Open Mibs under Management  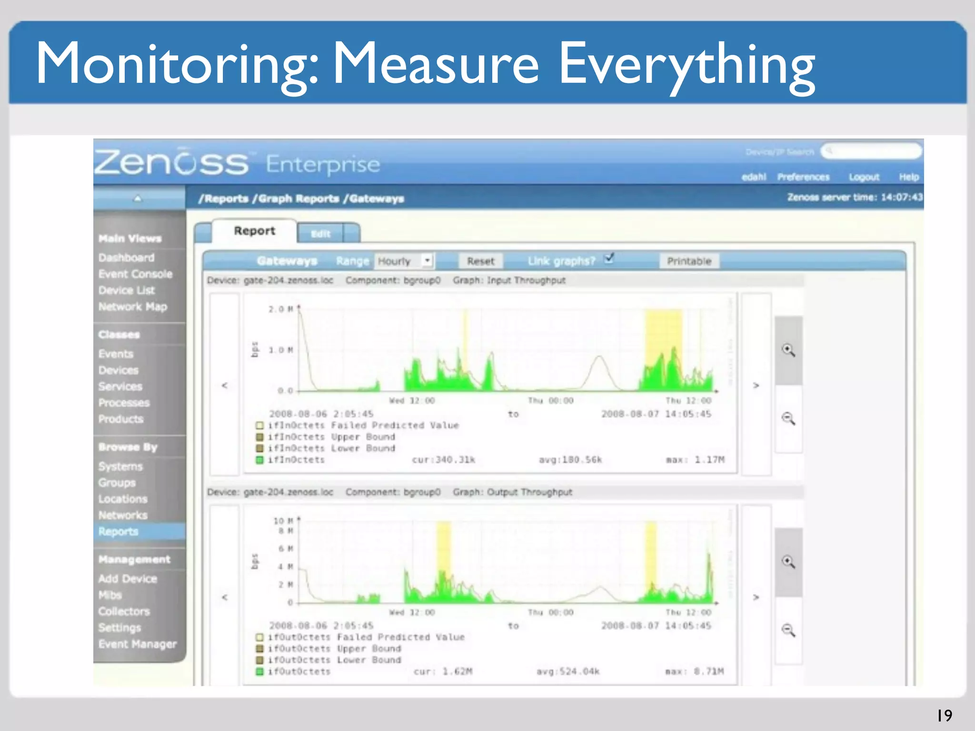110,595
